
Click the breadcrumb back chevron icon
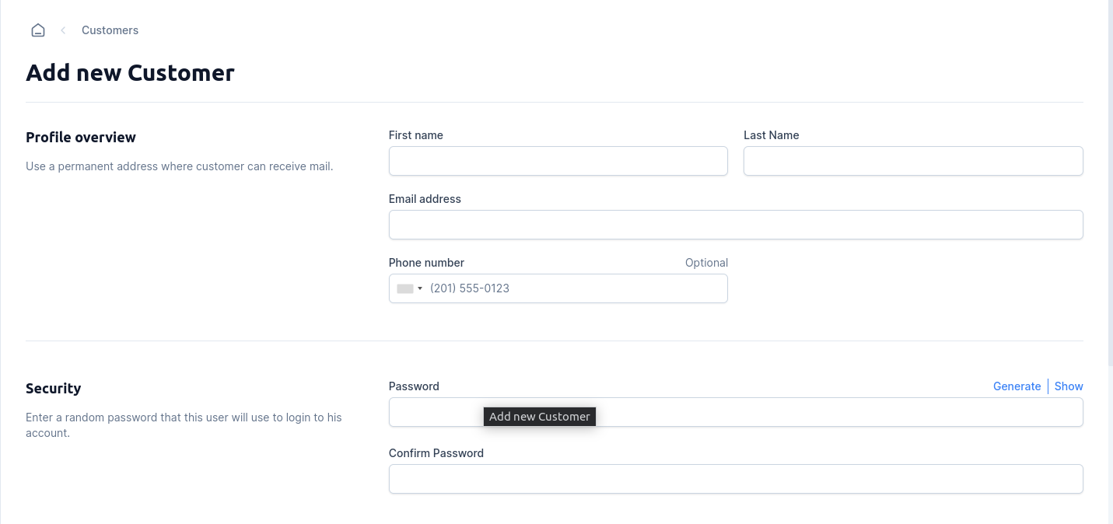tap(63, 30)
